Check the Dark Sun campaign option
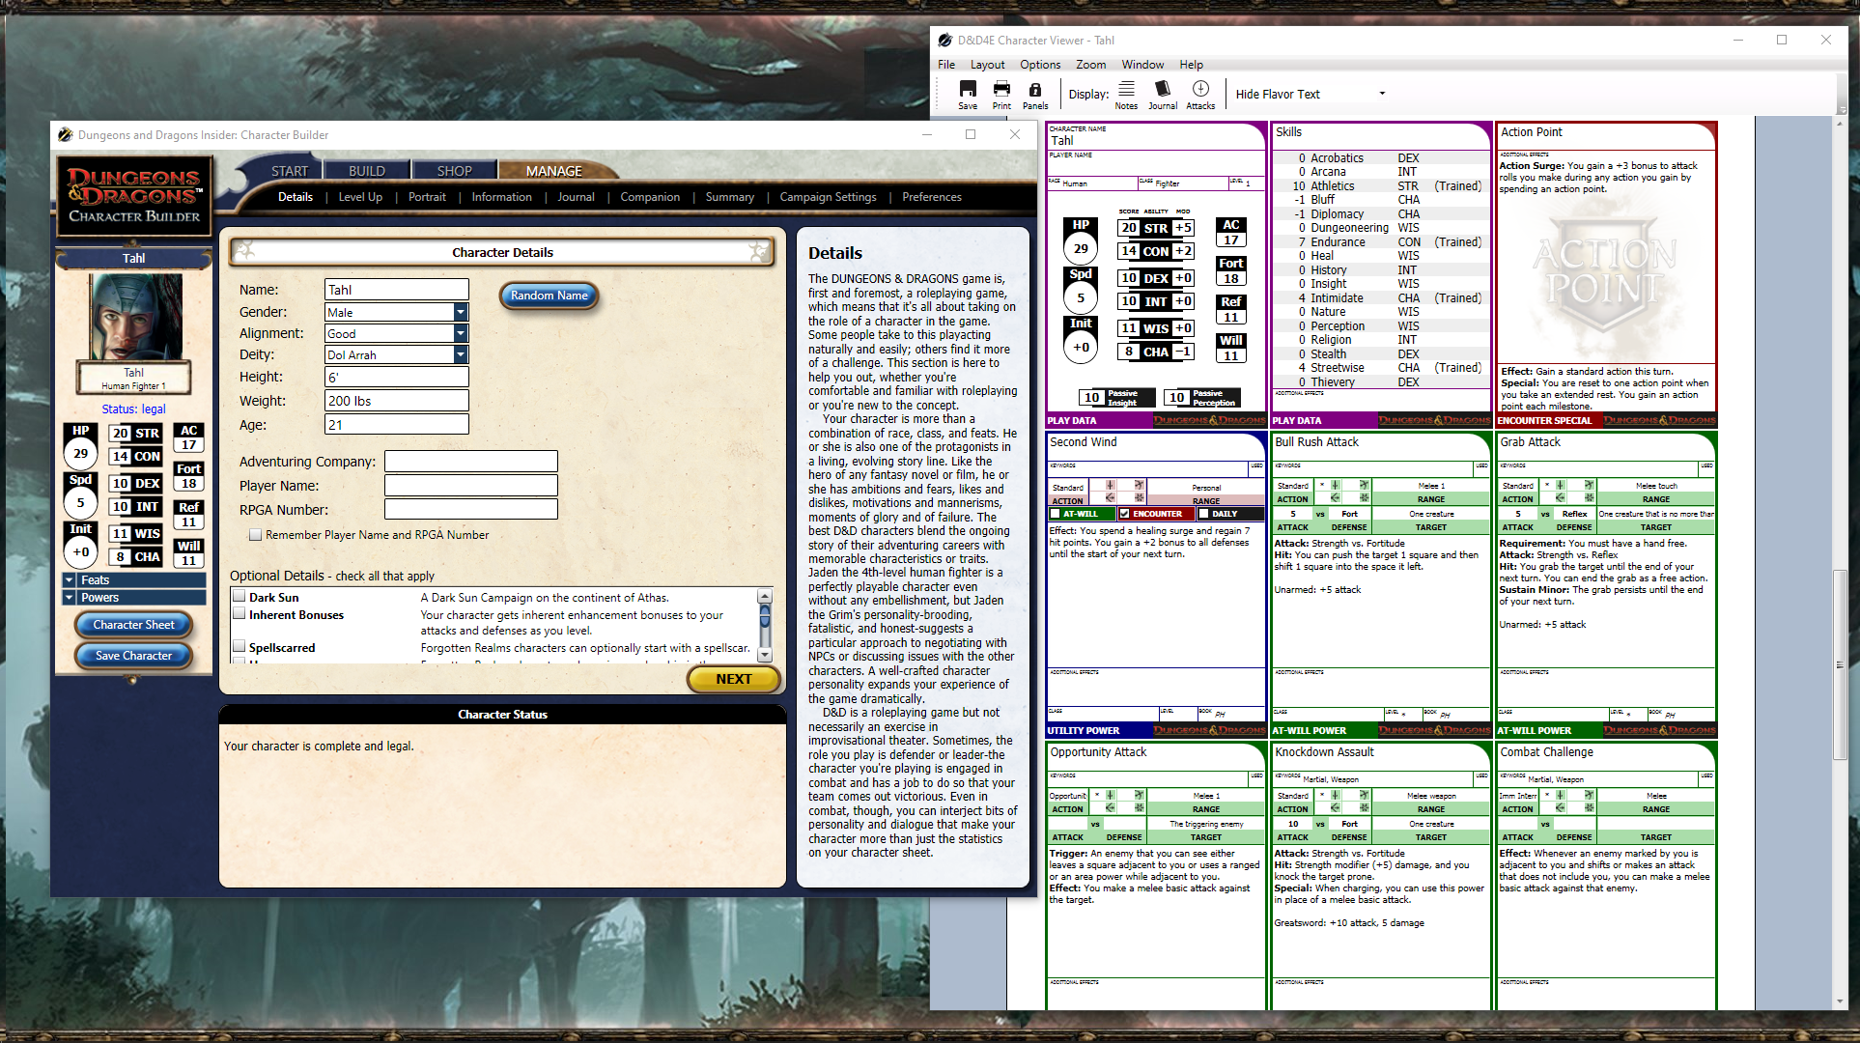 click(x=240, y=597)
